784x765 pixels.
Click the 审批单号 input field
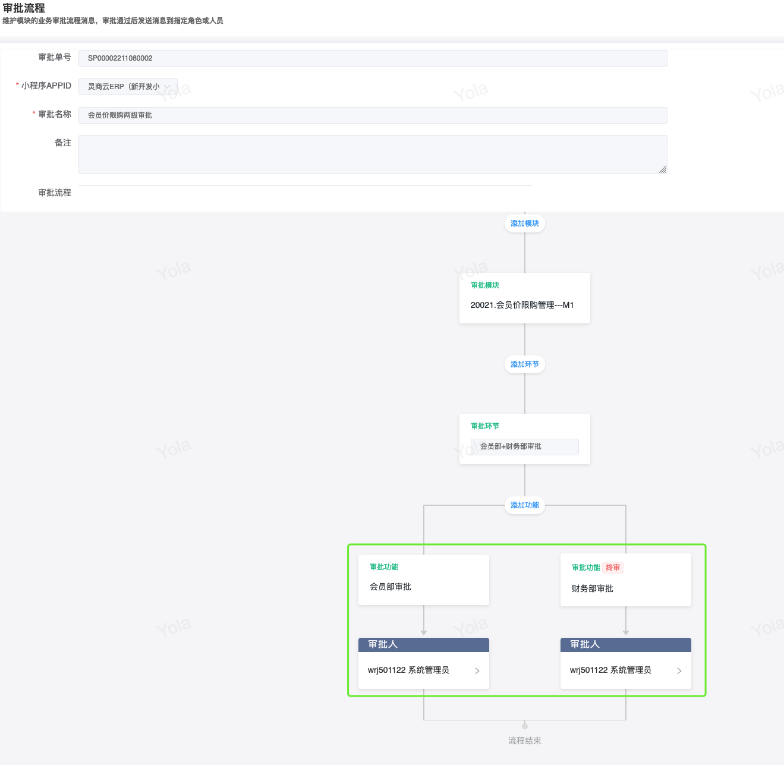click(x=373, y=58)
